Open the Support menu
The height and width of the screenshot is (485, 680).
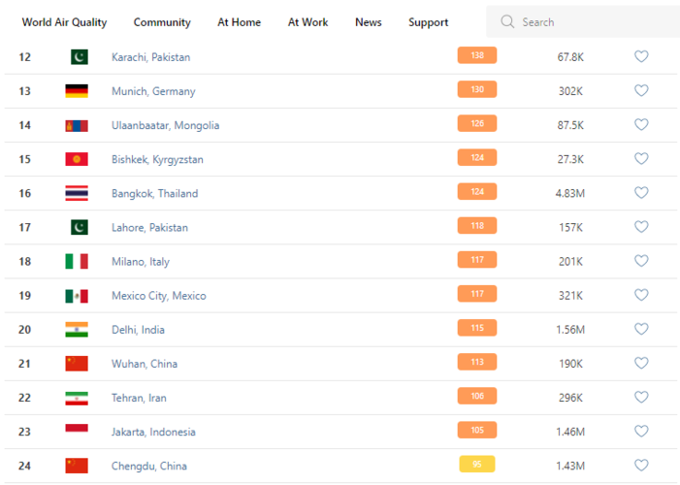click(428, 22)
